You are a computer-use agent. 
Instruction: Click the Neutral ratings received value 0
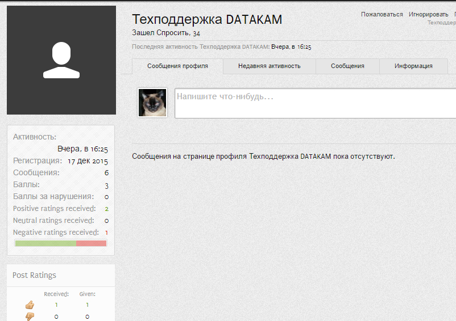107,221
